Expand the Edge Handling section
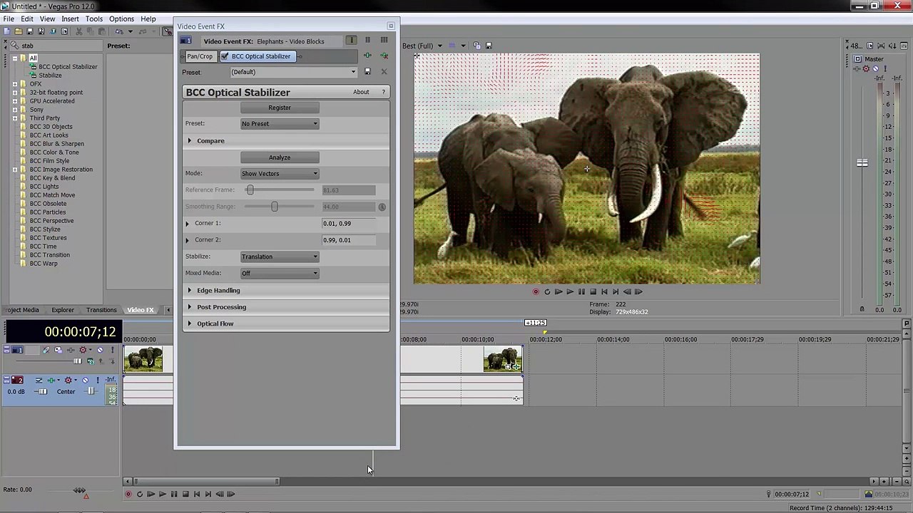 pos(190,291)
